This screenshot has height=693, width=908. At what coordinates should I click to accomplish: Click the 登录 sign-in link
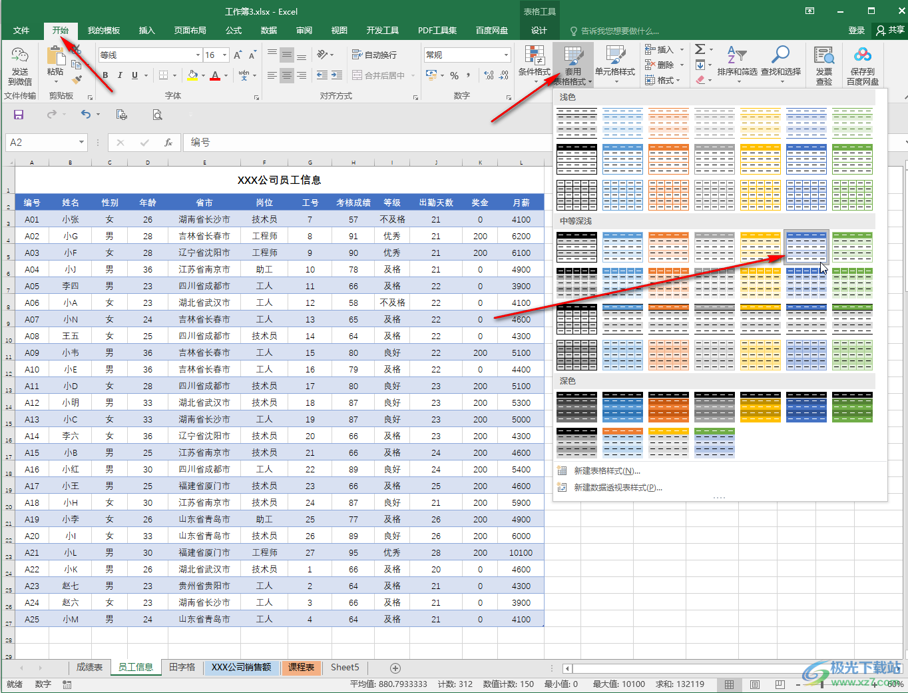(x=857, y=31)
